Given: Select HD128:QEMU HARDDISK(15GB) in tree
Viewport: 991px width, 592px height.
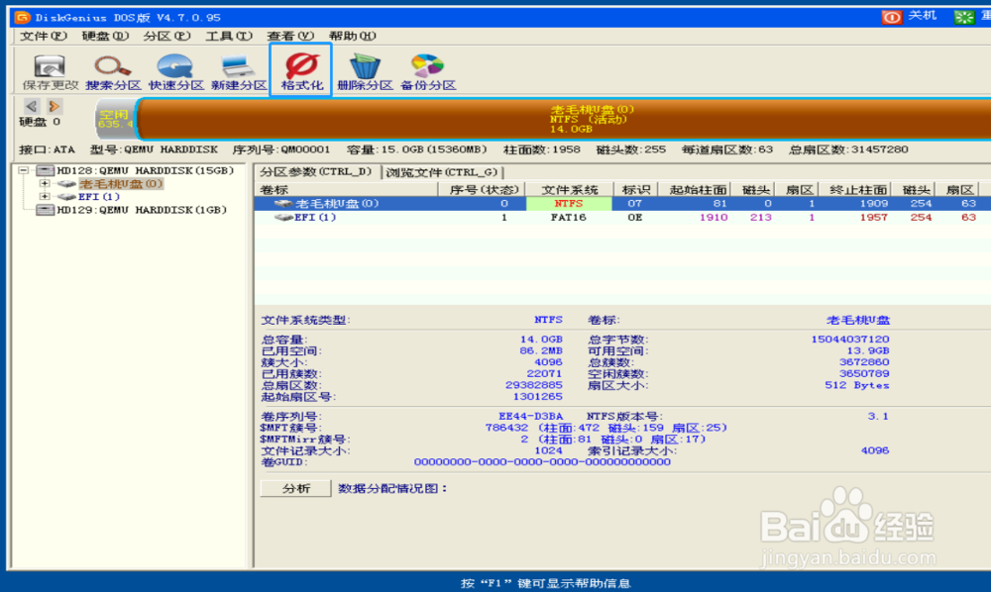Looking at the screenshot, I should pyautogui.click(x=146, y=170).
